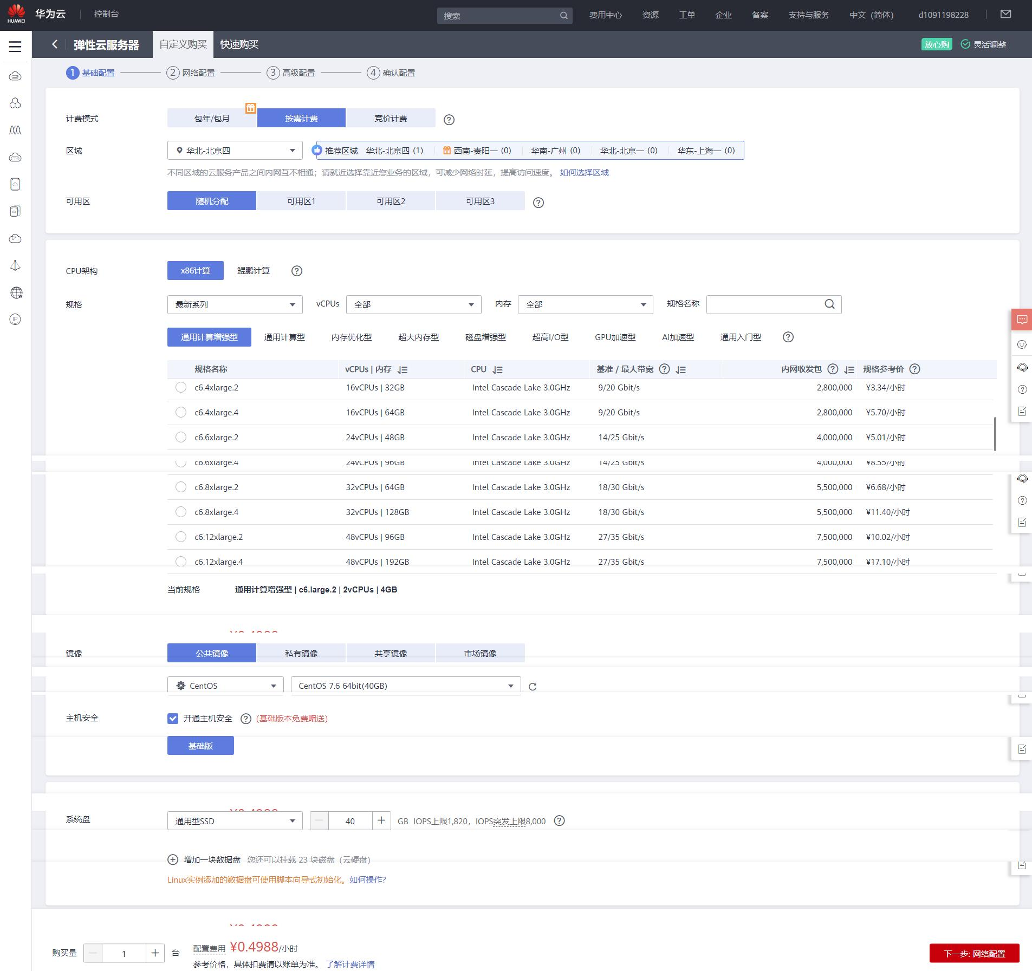Open the single cloud disk sidebar icon
Screen dimensions: 1032x971
15,184
